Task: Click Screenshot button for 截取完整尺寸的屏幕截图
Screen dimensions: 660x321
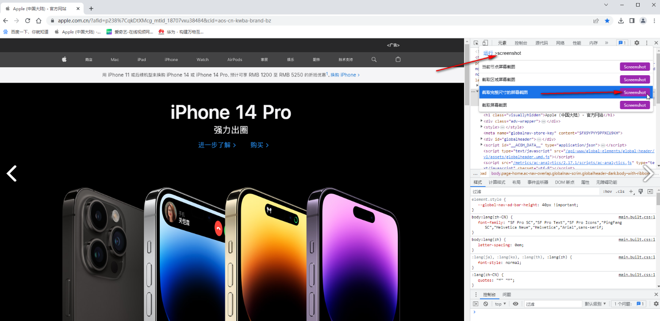Action: tap(635, 92)
